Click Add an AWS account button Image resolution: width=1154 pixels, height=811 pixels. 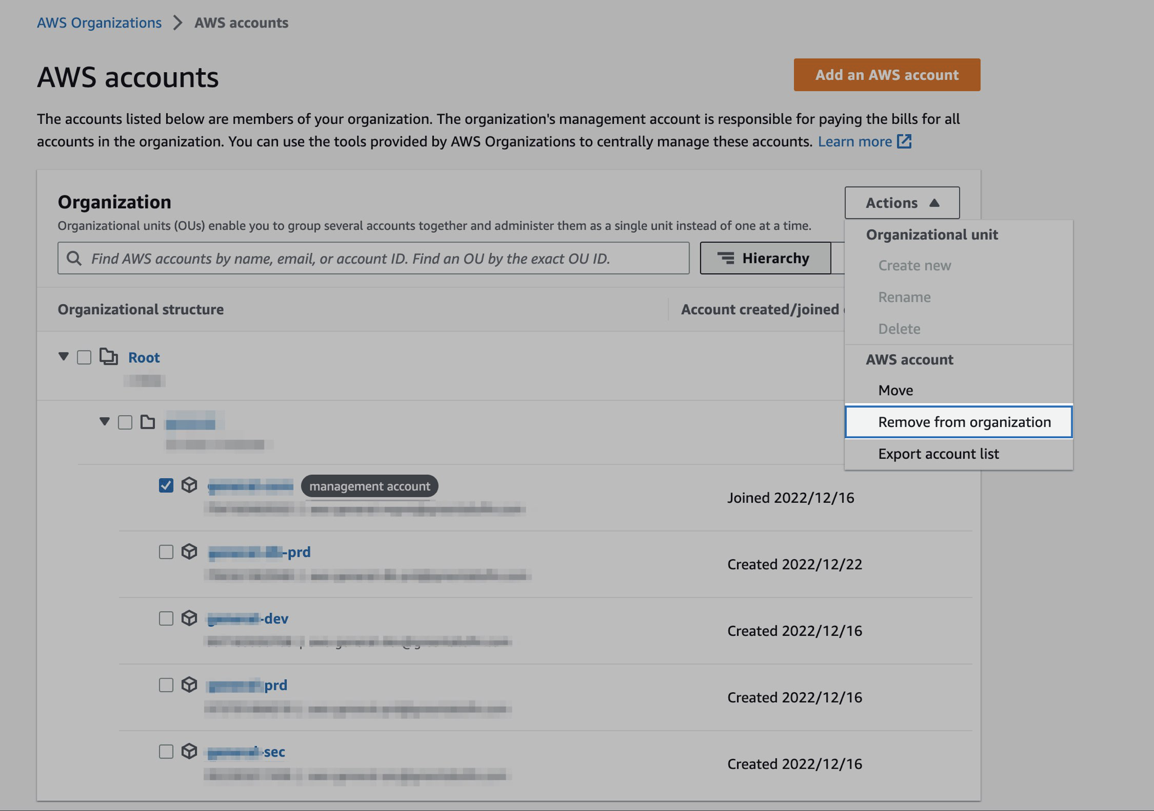pos(886,75)
